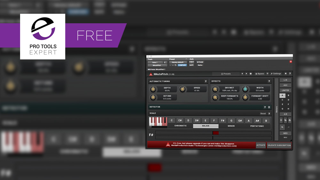
Task: Open the insert position letter dropdown
Action: pos(165,62)
